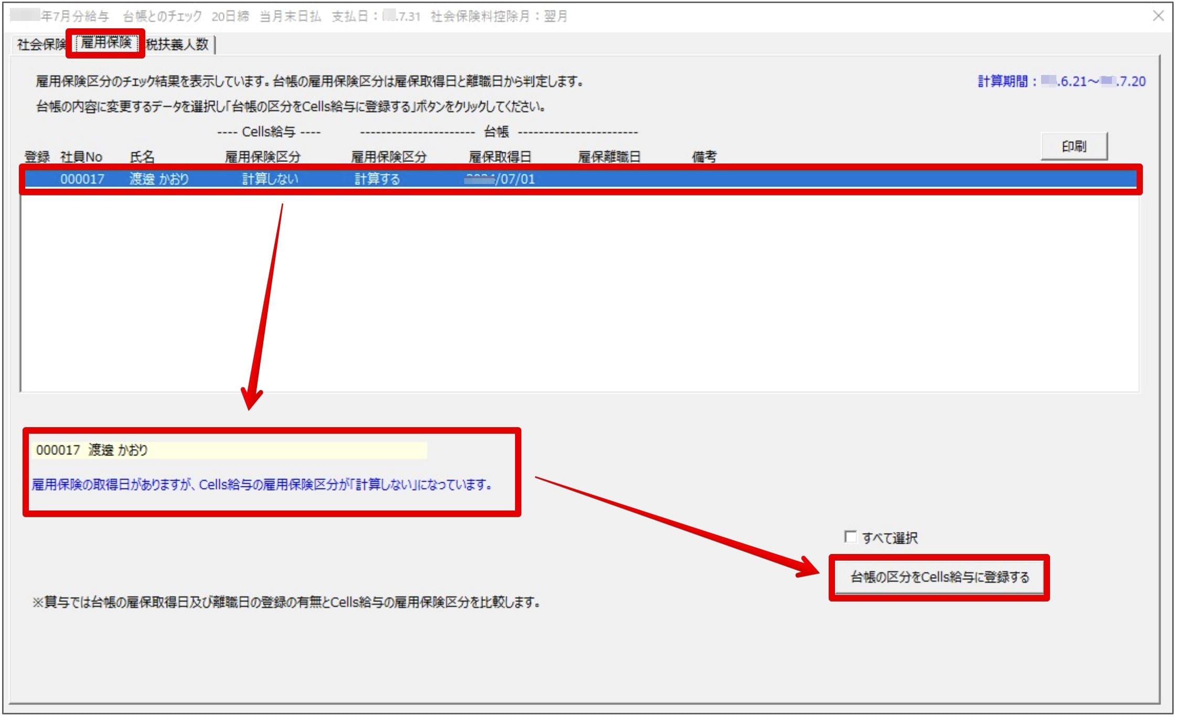
Task: Register ledger category to Cells給与 button
Action: click(939, 578)
